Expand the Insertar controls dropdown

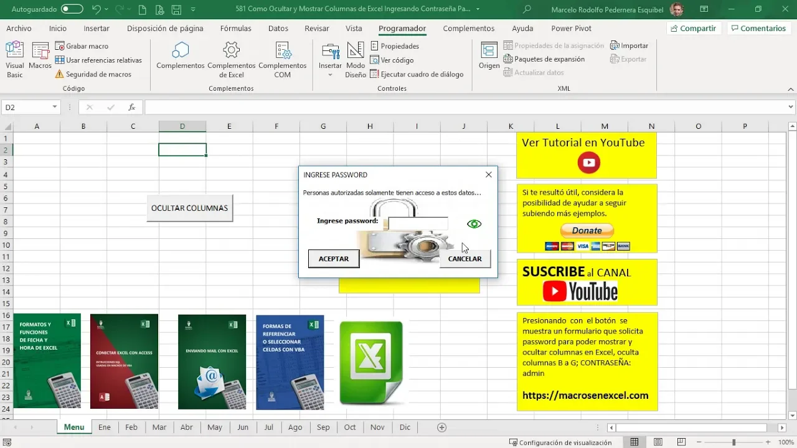pos(330,75)
